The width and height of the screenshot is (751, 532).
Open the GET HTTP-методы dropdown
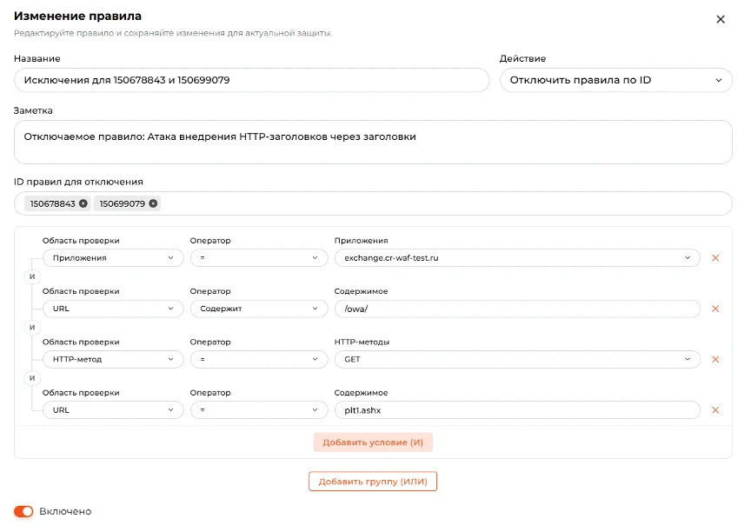(517, 360)
